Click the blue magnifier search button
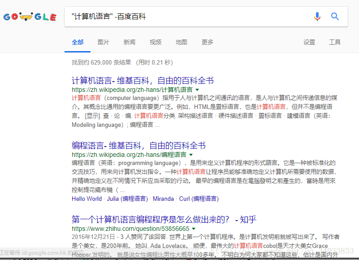The image size is (359, 260). 335,17
